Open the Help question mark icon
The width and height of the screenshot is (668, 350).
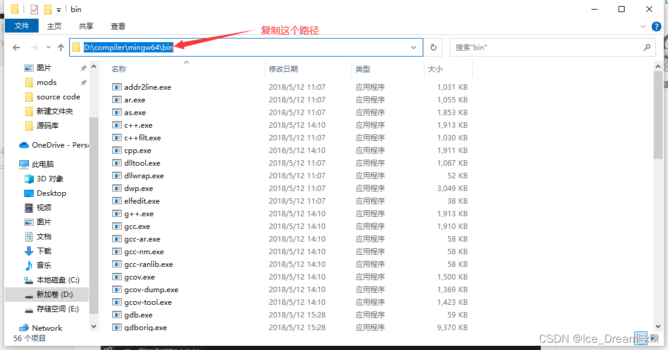coord(657,27)
